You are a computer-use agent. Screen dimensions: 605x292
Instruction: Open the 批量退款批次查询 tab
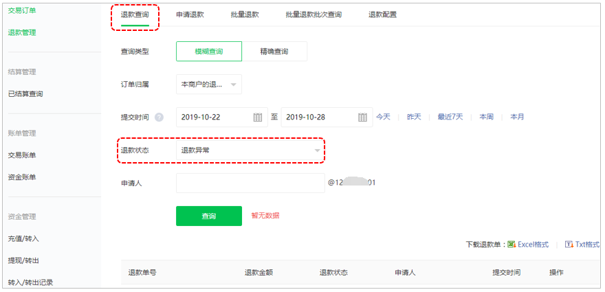coord(313,14)
